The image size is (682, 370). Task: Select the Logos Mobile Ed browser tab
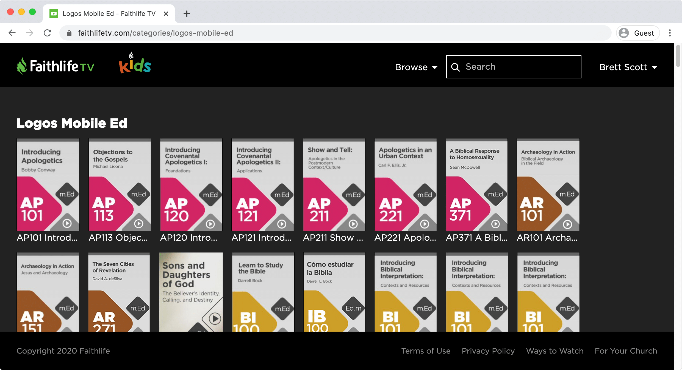click(109, 14)
